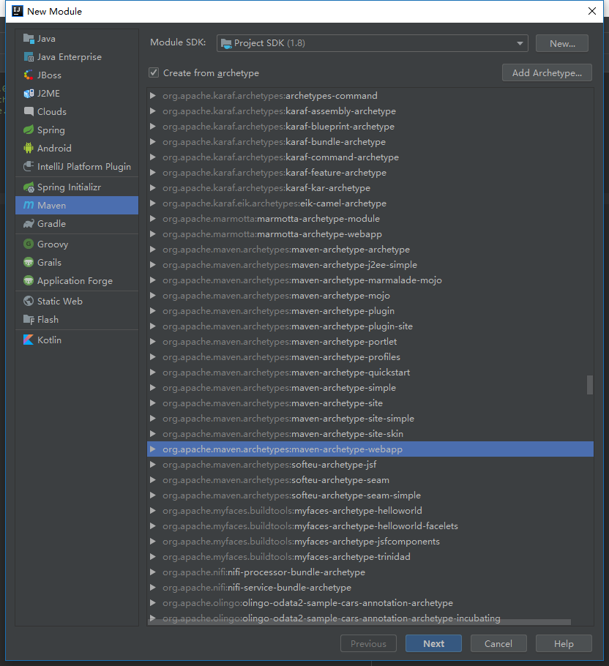Select maven-archetype-marmalade-mojo archetype
Screen dimensions: 609x666
point(370,280)
